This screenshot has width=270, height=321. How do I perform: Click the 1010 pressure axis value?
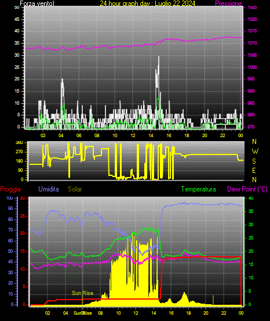tap(252, 43)
